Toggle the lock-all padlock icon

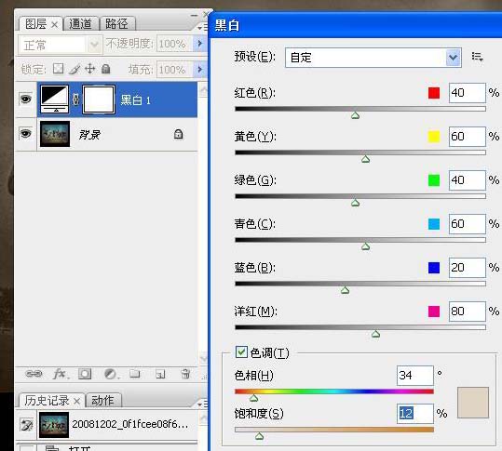[x=105, y=69]
